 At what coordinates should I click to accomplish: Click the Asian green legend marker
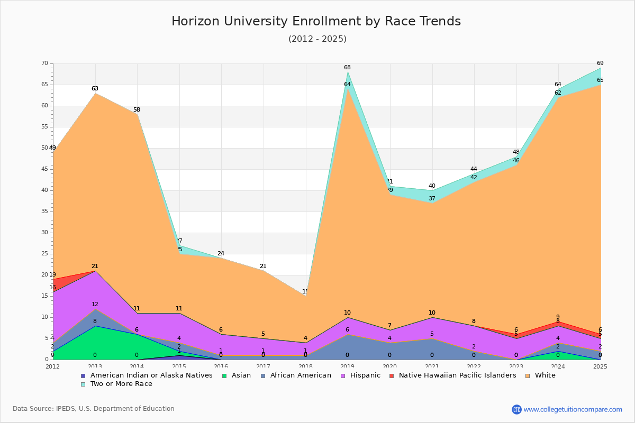224,376
